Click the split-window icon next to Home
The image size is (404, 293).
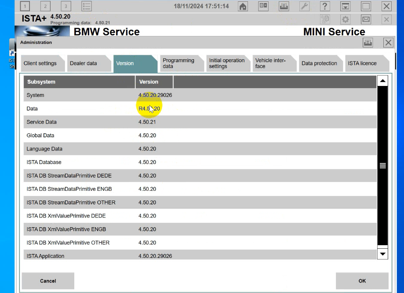[x=263, y=6]
